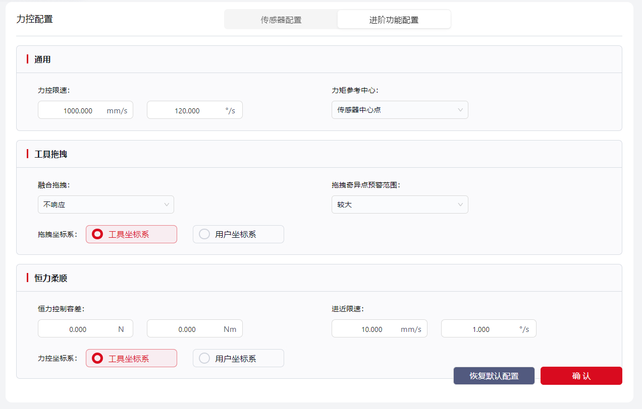Click the chevron arrow in 拖拽奇异点预警范围 box
Viewport: 642px width, 409px height.
tap(460, 204)
